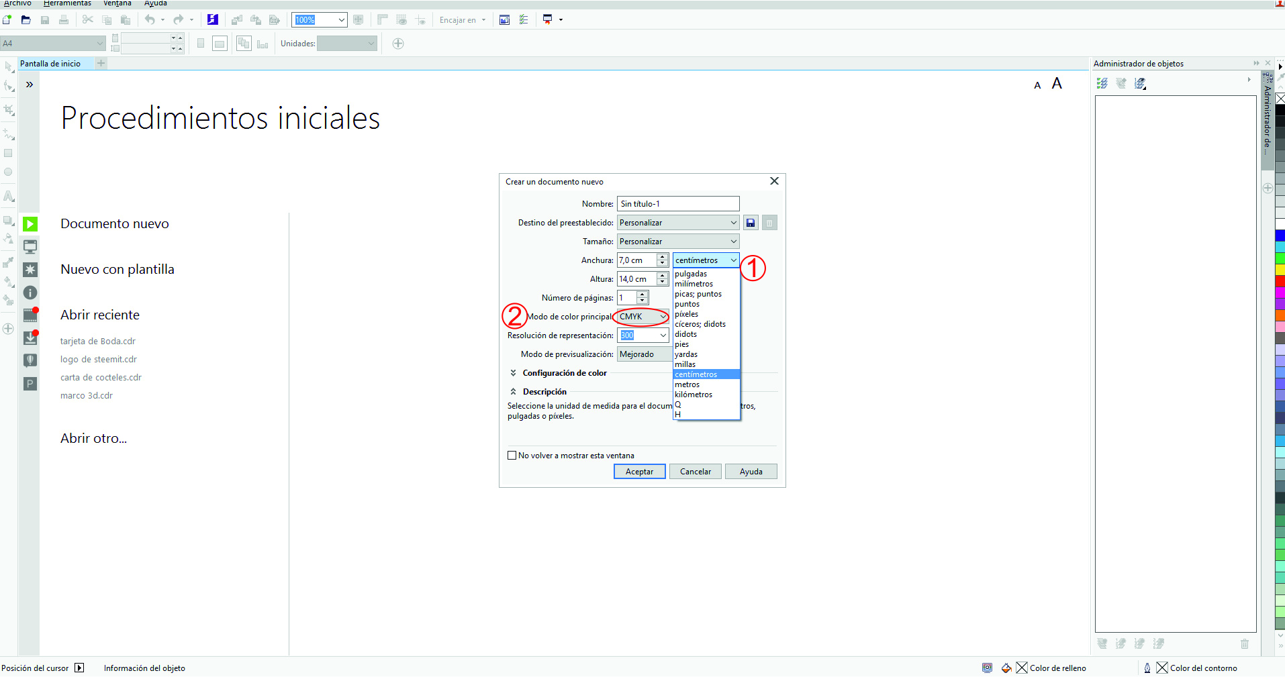Click the save preset floppy icon

coord(751,223)
